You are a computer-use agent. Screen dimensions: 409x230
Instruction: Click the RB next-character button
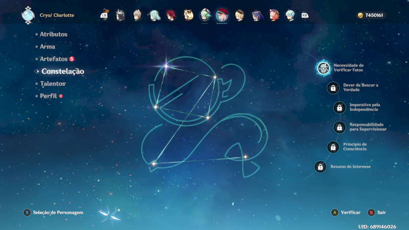coord(305,15)
